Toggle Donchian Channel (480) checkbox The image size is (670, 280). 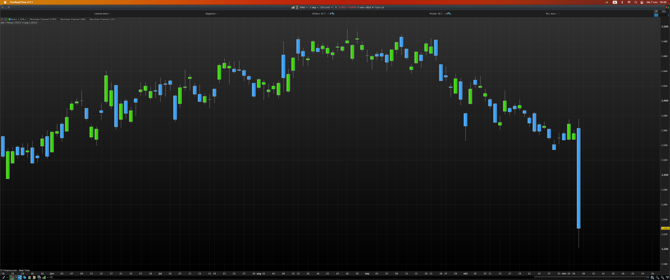tap(59, 19)
